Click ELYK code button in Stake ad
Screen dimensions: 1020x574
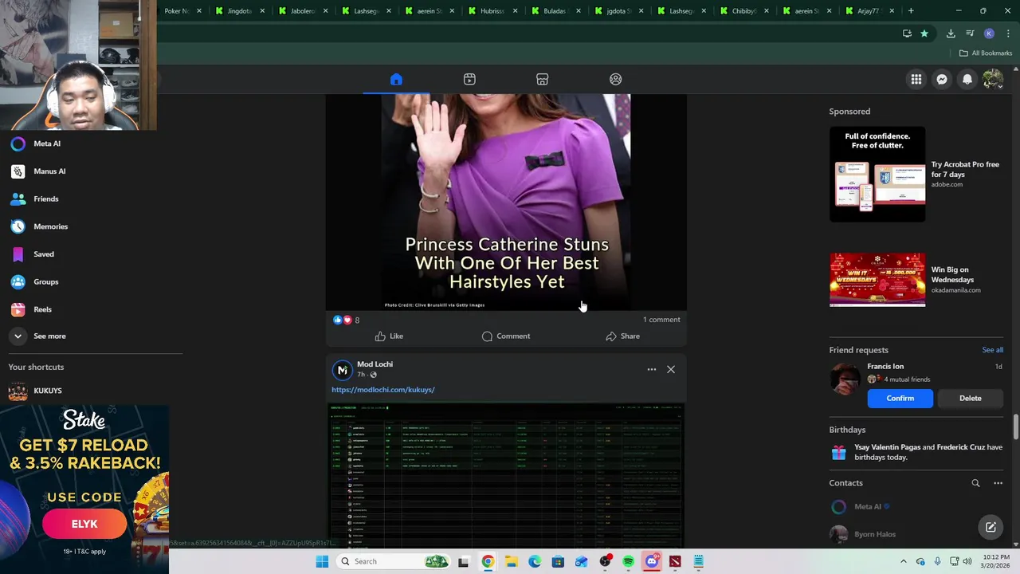84,524
